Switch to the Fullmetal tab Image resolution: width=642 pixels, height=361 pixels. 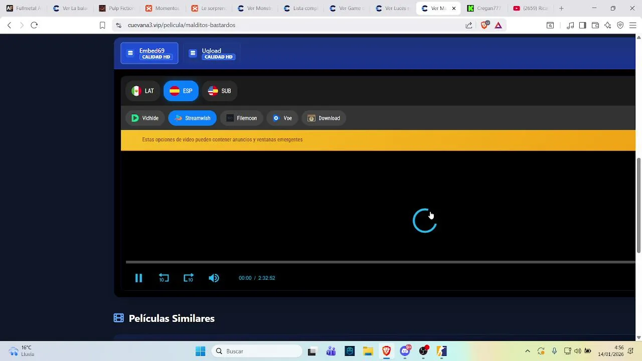(x=24, y=8)
